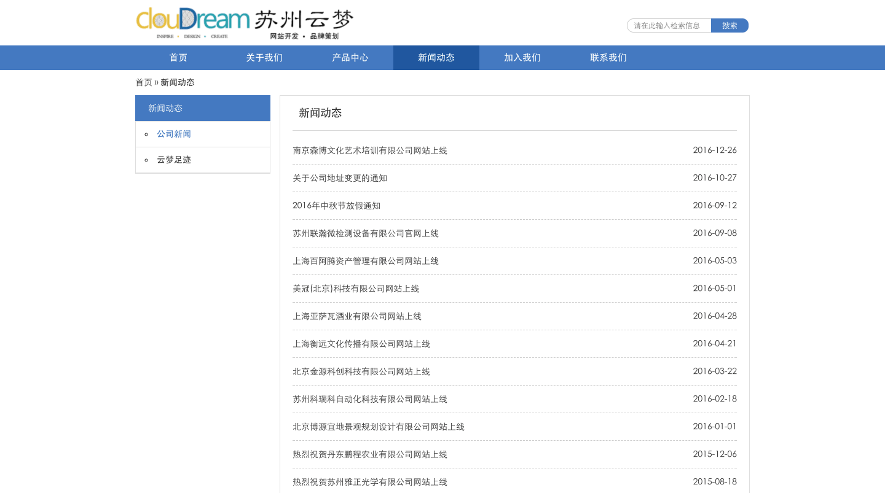885x493 pixels.
Task: Open 苏州联瀚微检测设备有限公司官网上线 article
Action: tap(366, 233)
